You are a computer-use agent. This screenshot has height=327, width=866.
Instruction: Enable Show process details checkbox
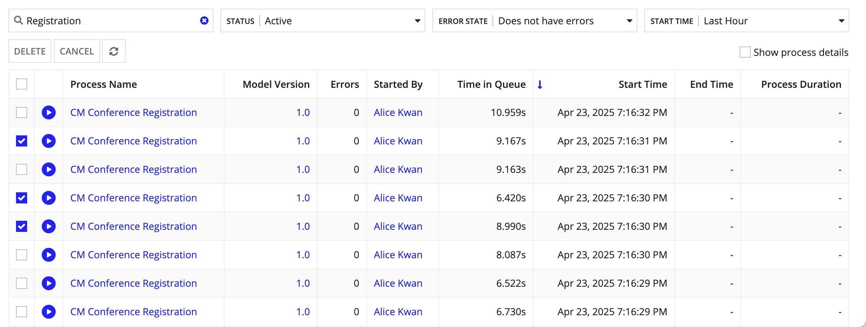[745, 52]
